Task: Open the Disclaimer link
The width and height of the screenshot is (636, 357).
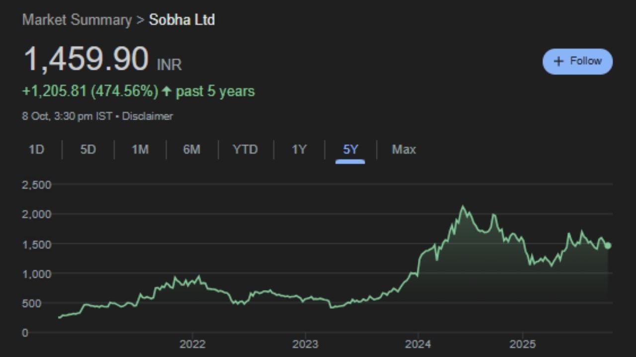Action: [148, 116]
